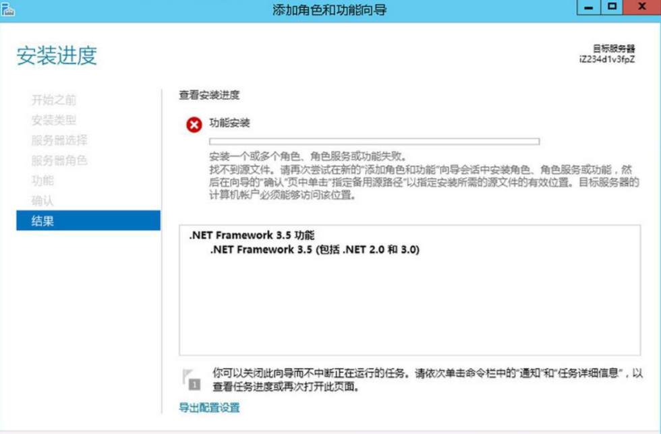Click the target server name iZ234d1v3fpZ
Screen dimensions: 661x434
(607, 59)
